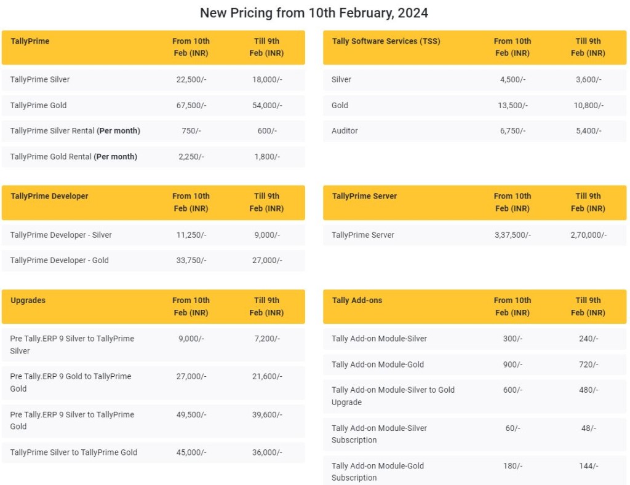630x485 pixels.
Task: Click the TallyPrime Server row label
Action: point(363,235)
